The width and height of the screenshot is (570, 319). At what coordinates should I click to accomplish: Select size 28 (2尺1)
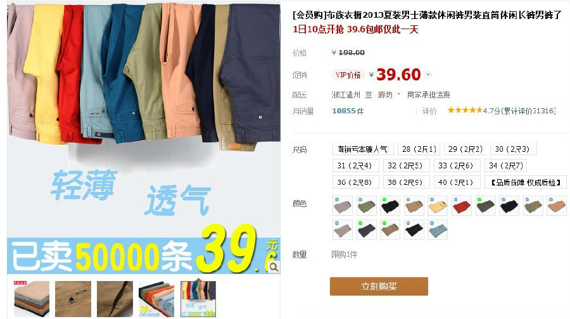tap(419, 149)
